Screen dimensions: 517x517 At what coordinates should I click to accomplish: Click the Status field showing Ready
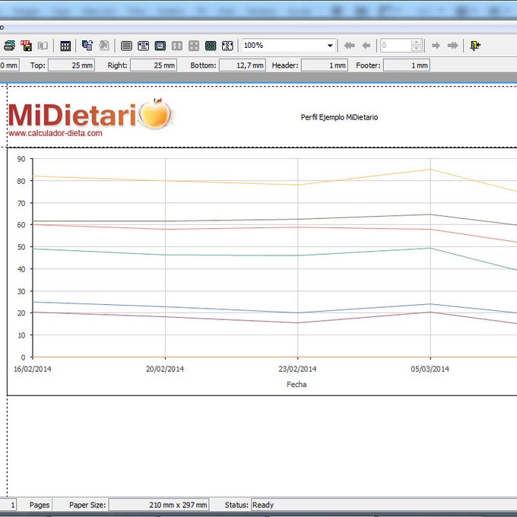click(384, 505)
